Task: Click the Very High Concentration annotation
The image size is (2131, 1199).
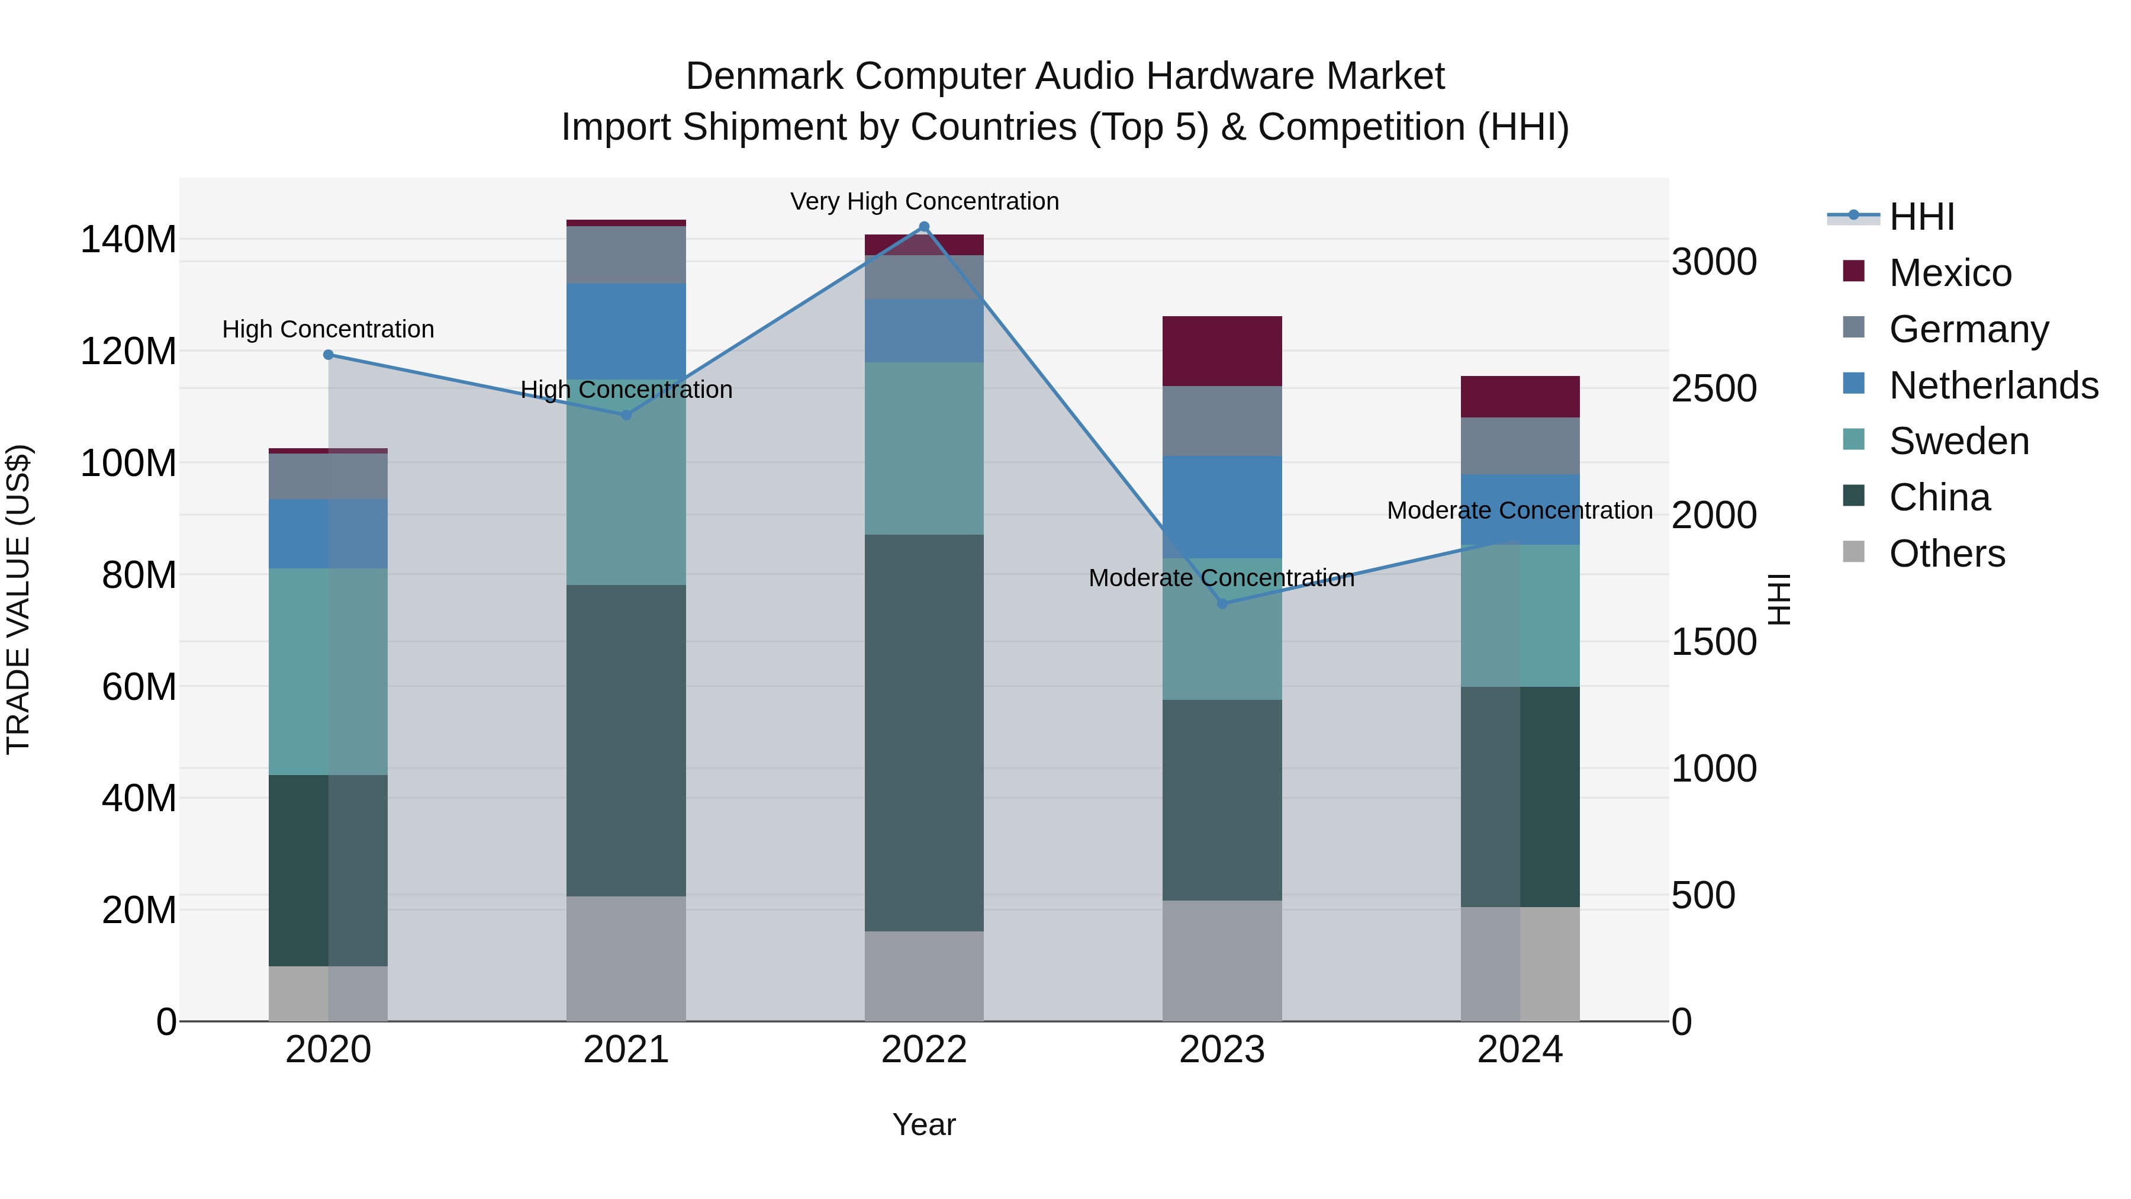Action: point(924,201)
